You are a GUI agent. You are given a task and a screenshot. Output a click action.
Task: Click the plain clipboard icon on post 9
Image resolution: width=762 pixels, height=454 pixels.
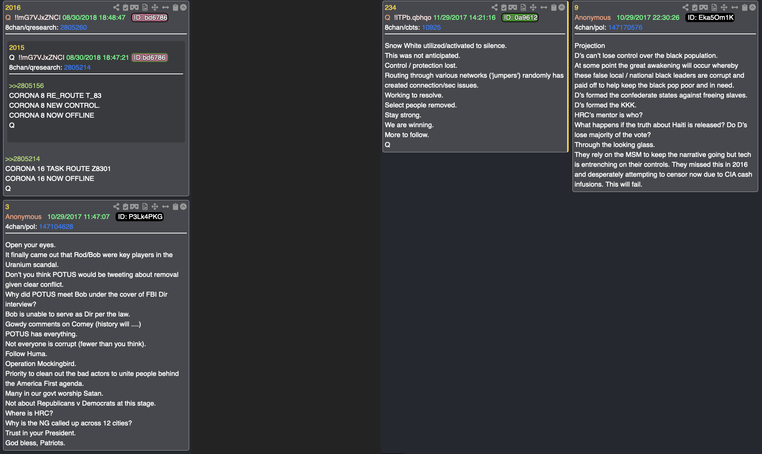(744, 7)
